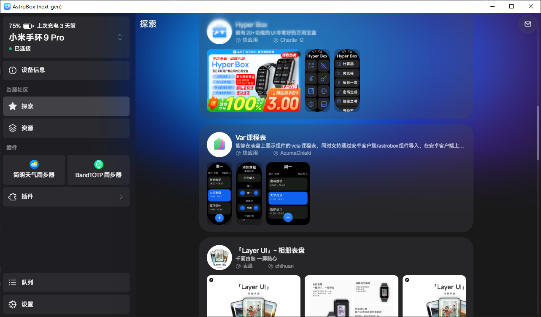Launch the BandTOTP 同步器 plugin
Screen dimensions: 541x317
pos(98,169)
